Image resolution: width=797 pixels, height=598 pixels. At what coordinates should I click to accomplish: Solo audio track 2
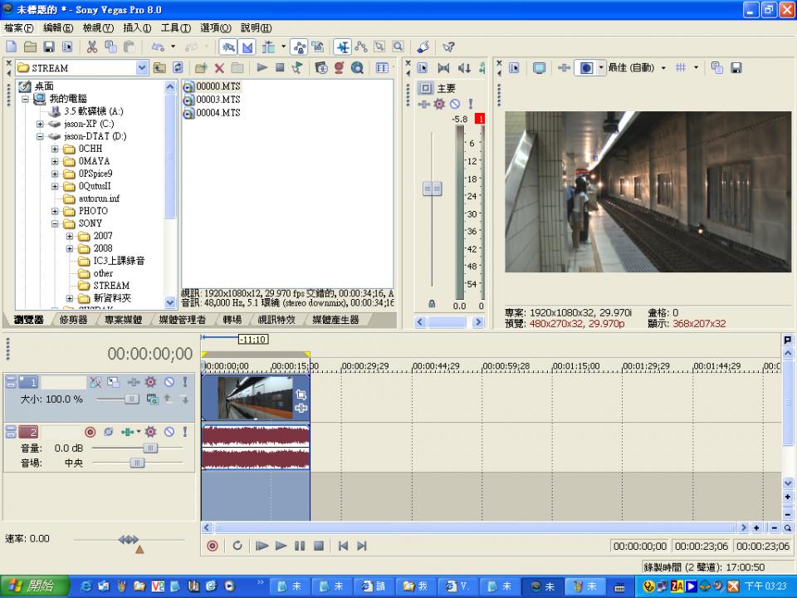coord(184,432)
